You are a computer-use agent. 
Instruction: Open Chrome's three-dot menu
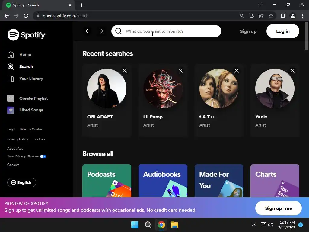point(302,16)
